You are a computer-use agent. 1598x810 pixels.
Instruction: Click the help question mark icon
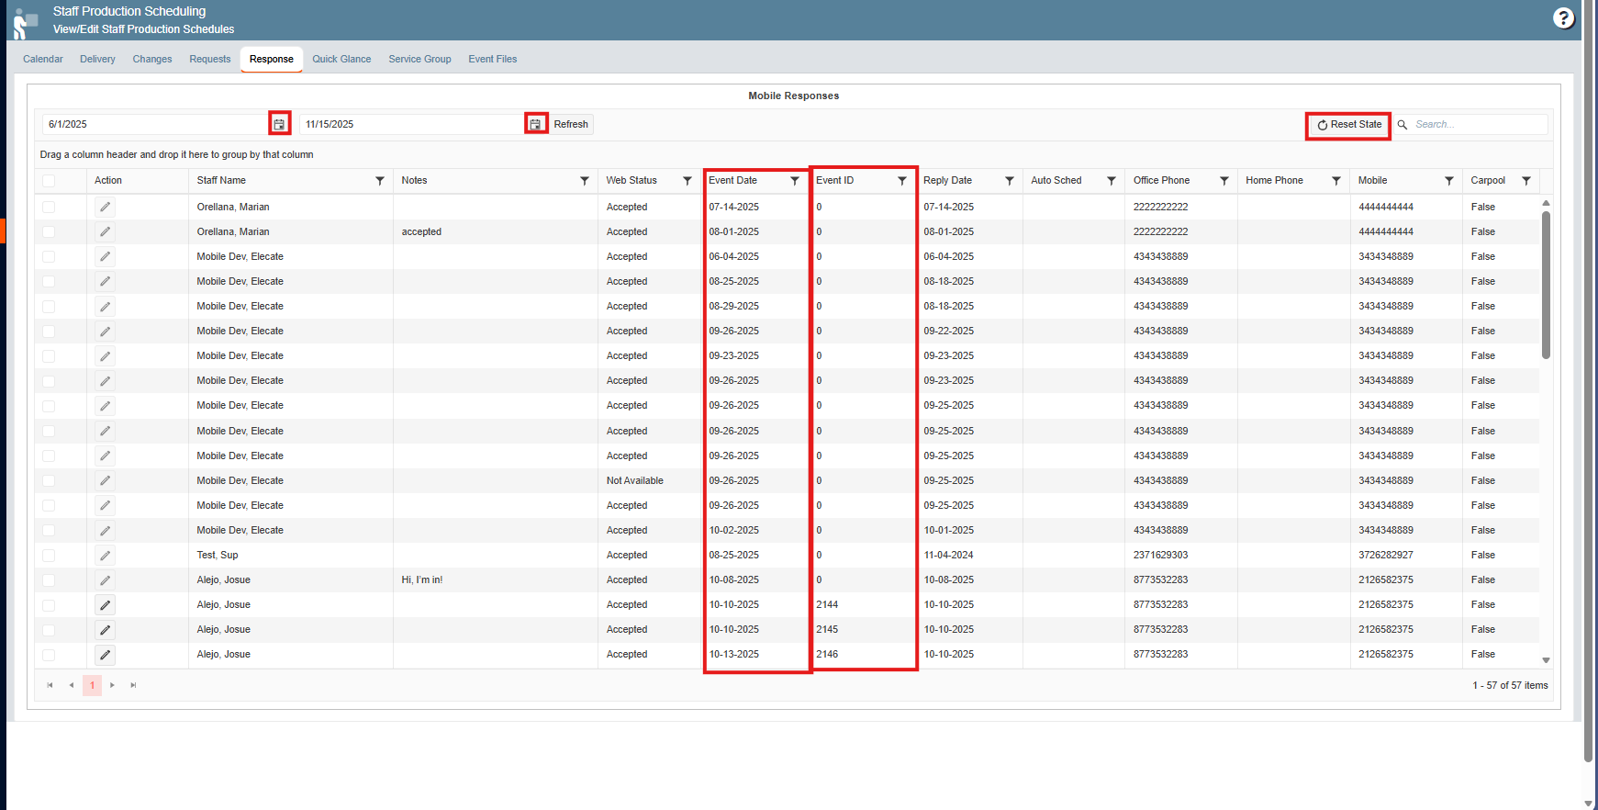[1563, 18]
